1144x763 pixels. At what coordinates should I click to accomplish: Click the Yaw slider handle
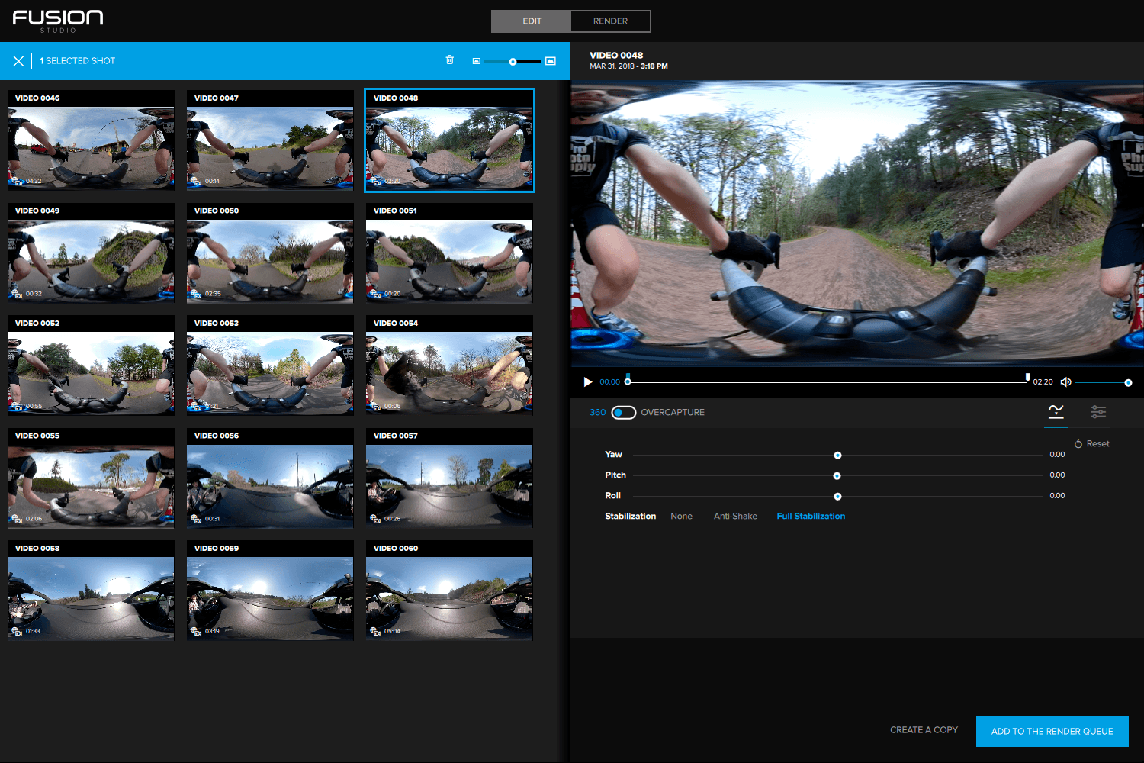tap(837, 456)
